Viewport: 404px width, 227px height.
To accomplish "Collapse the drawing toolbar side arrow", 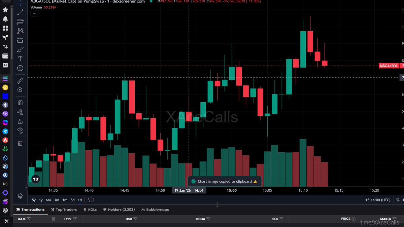I will (27, 187).
